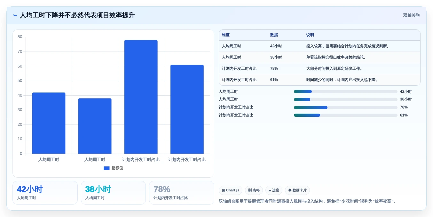Click the 42小时 progress bar
433x217 pixels.
(x=345, y=92)
